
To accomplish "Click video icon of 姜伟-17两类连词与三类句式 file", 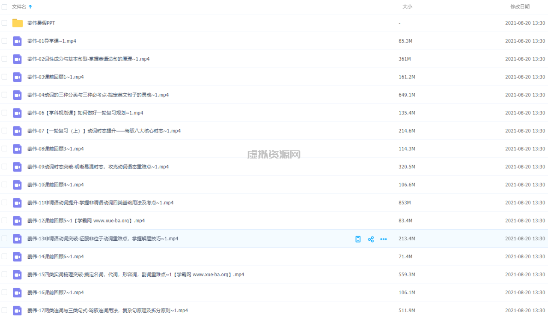I will 17,311.
